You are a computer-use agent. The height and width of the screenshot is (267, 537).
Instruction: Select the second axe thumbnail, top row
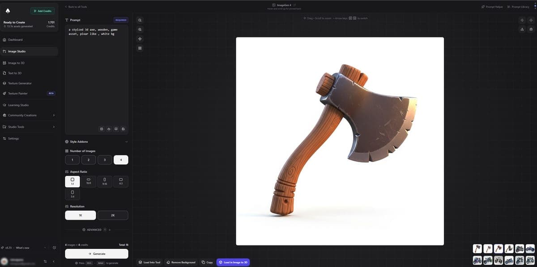(488, 249)
